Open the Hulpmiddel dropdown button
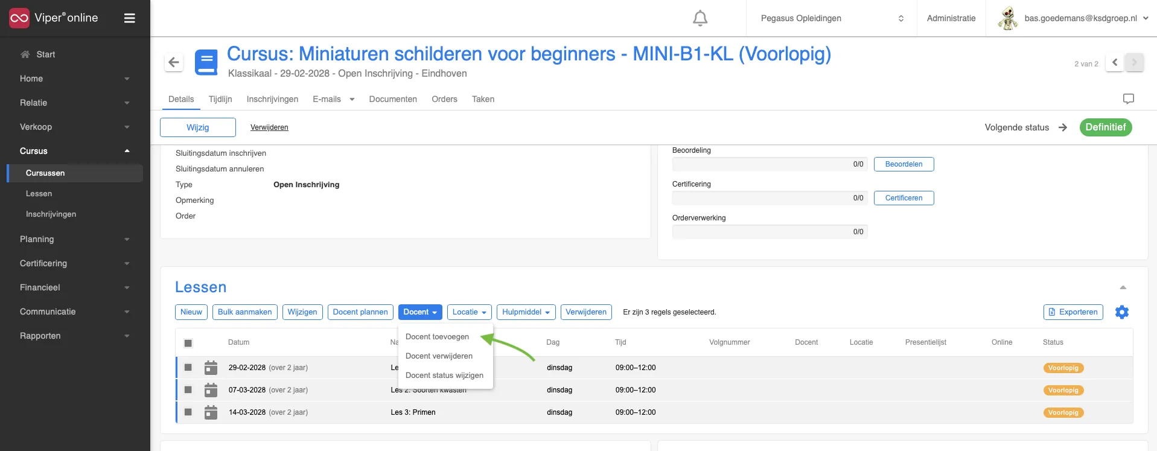The width and height of the screenshot is (1157, 451). [526, 312]
